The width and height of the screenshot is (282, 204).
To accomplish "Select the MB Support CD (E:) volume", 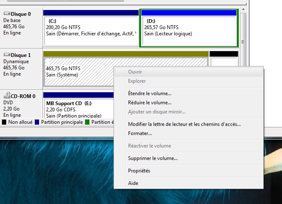I will (x=79, y=109).
